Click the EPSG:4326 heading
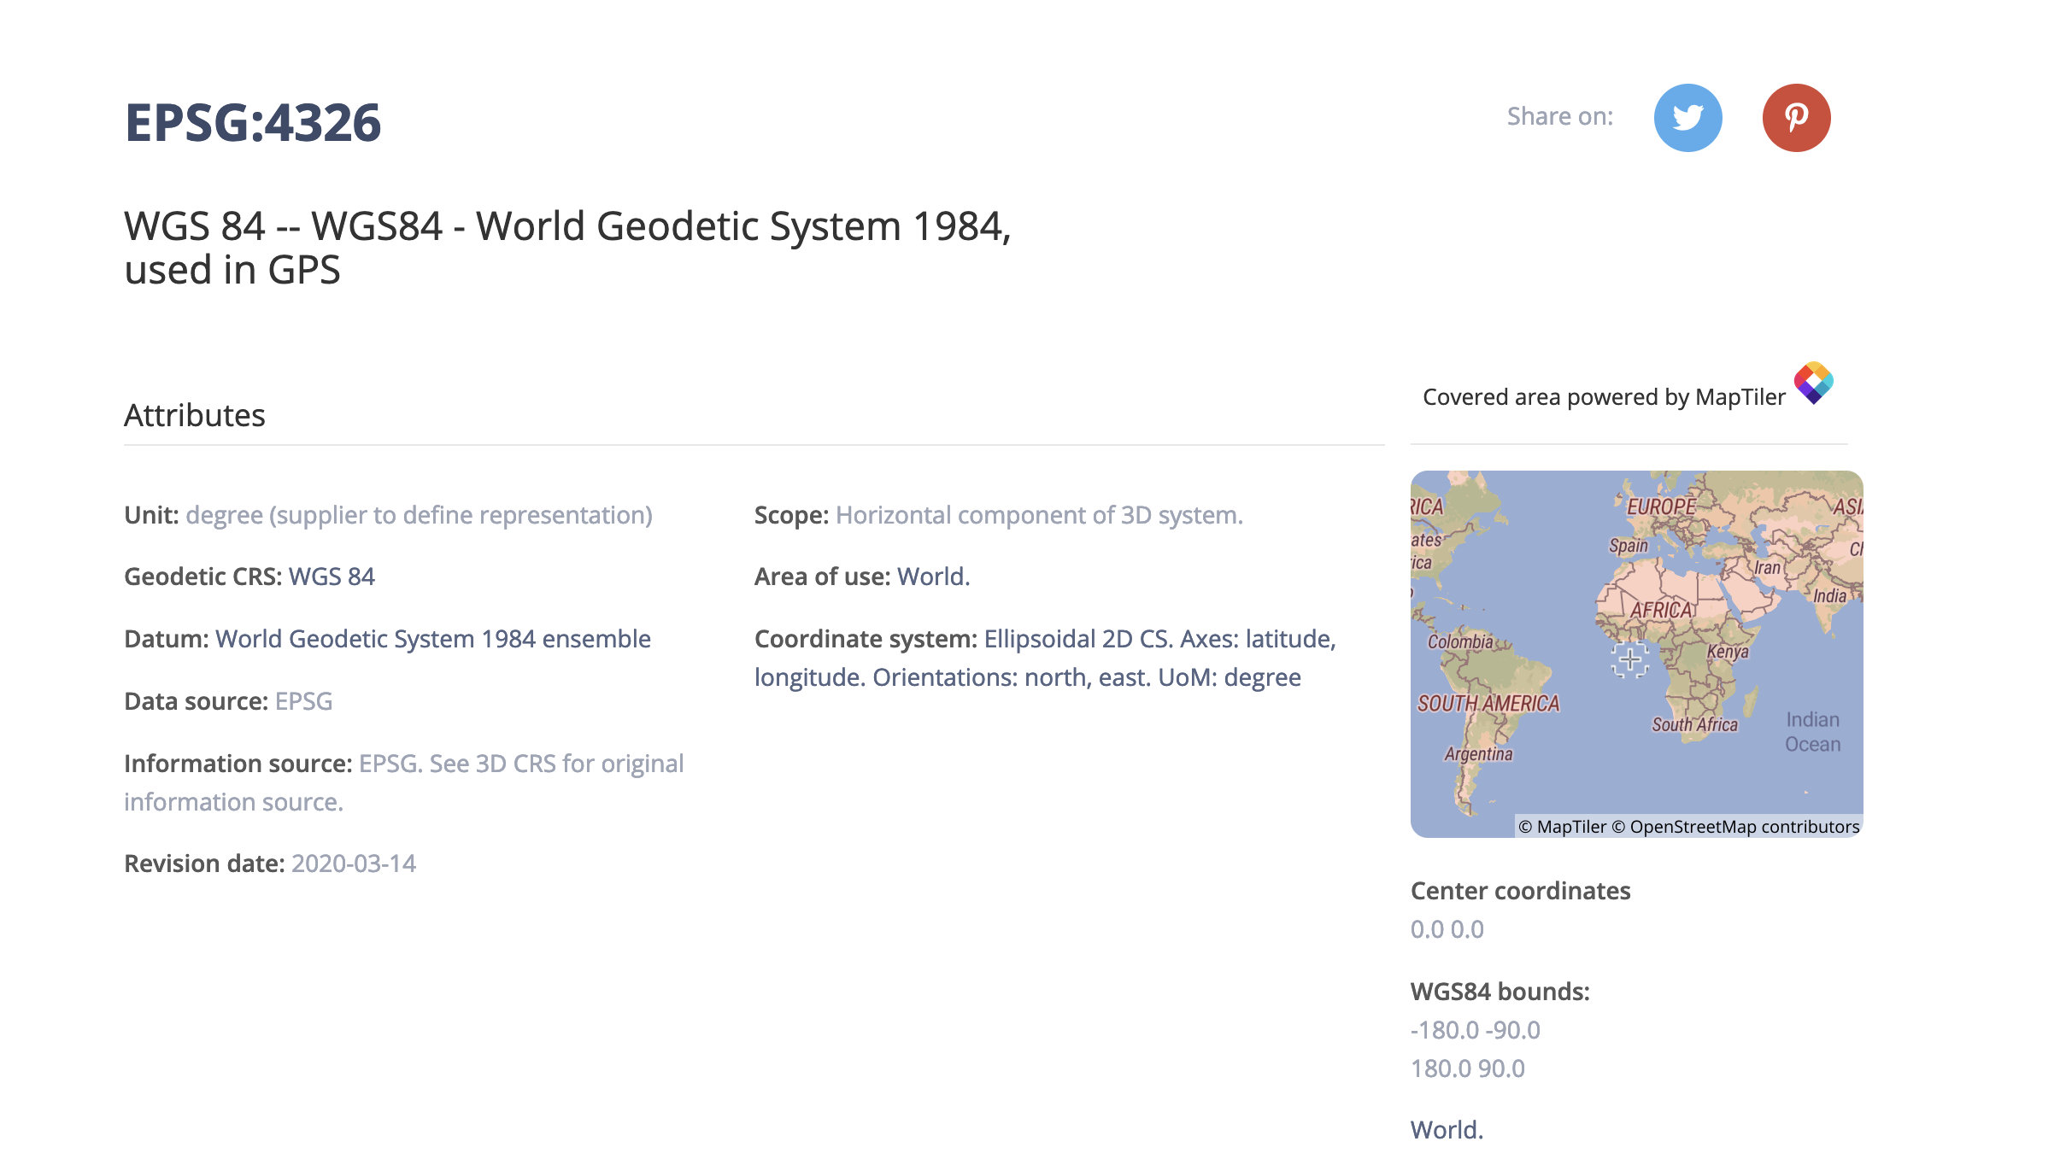2066x1165 pixels. (253, 122)
